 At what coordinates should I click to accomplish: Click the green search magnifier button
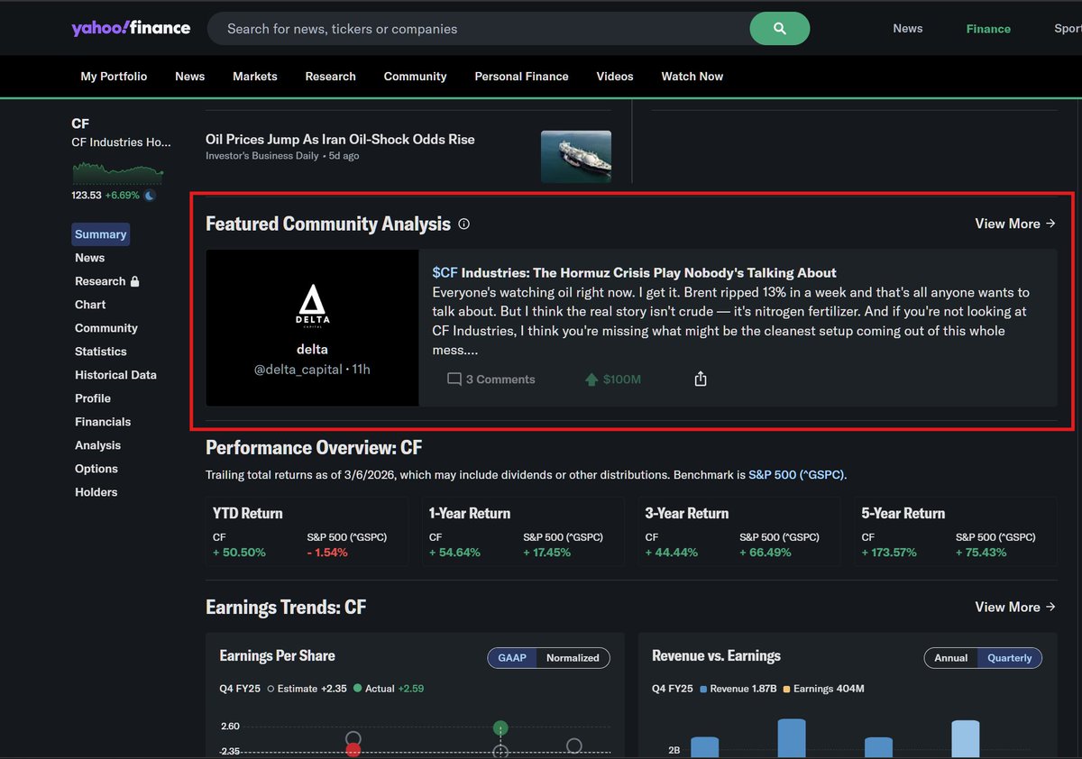click(779, 29)
